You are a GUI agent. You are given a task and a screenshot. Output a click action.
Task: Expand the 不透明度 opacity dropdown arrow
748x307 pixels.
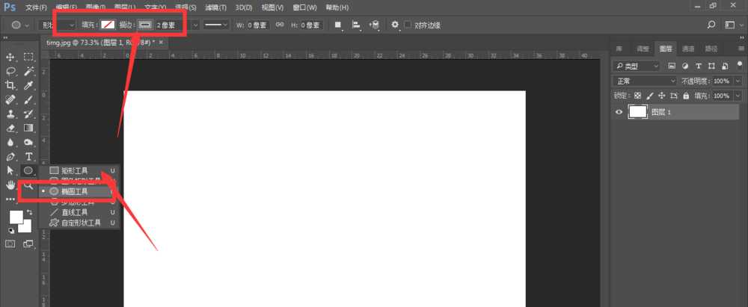click(x=738, y=81)
